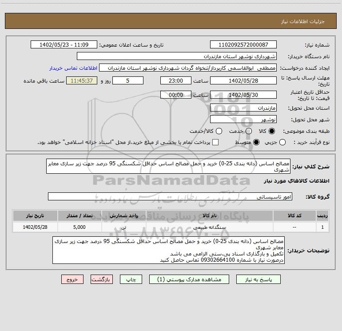Click the گروه کالا field امور تاسیساتی

[170, 196]
